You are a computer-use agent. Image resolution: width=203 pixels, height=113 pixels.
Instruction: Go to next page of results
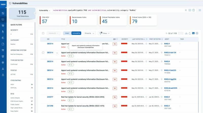coord(182,33)
